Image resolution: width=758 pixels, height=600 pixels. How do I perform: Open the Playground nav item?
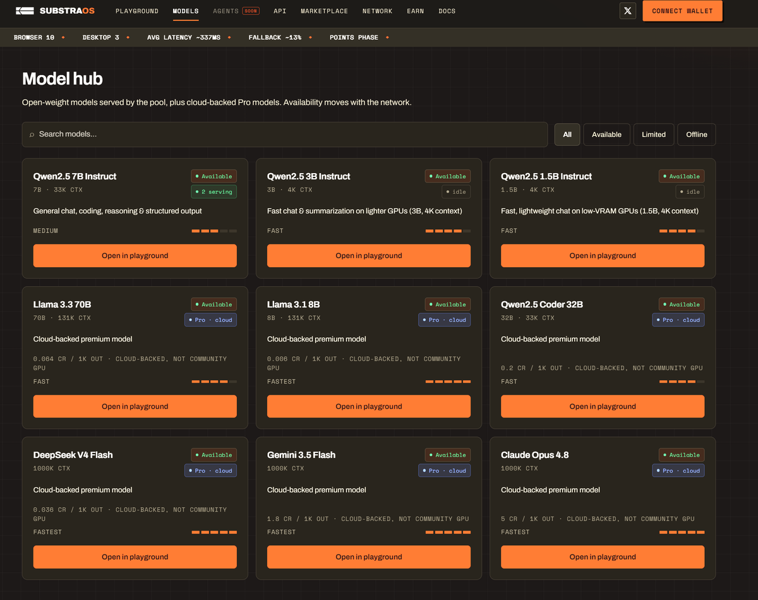click(136, 11)
